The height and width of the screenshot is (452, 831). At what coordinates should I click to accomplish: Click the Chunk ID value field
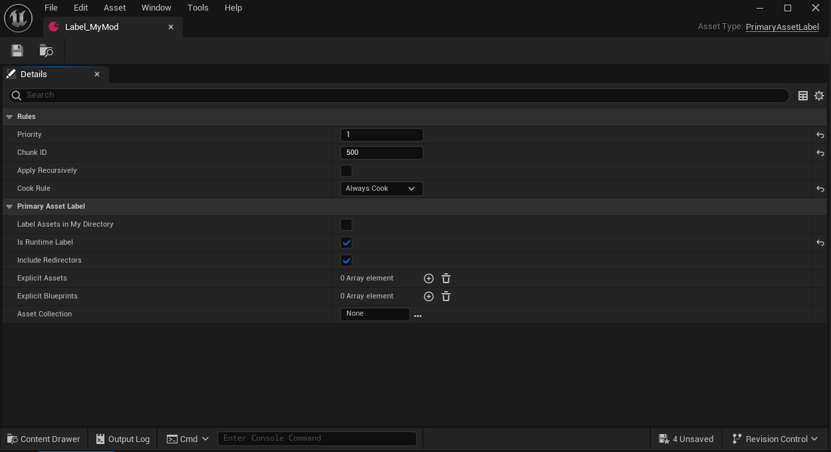point(381,153)
